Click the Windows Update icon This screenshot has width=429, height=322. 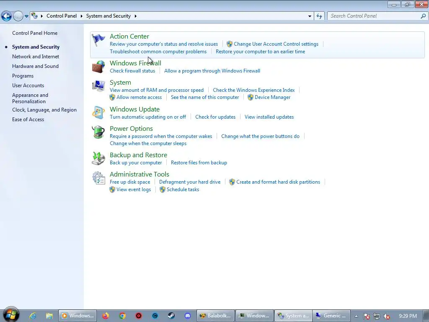(x=98, y=113)
